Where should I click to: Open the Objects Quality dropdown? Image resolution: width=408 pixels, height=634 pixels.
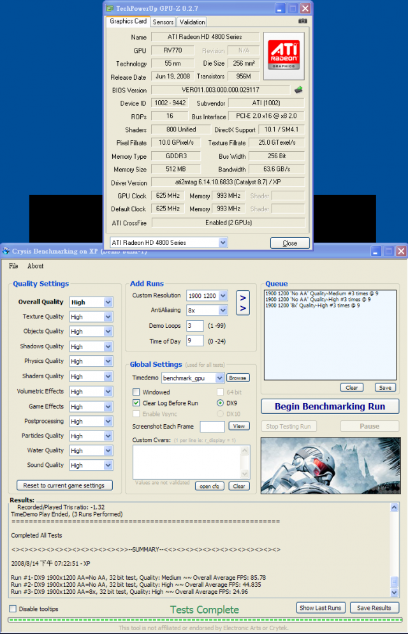coord(108,331)
